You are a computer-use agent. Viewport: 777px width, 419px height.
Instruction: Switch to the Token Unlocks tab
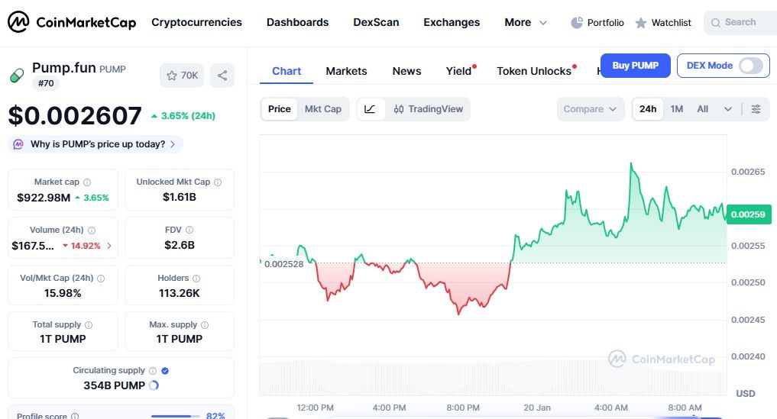pos(534,71)
